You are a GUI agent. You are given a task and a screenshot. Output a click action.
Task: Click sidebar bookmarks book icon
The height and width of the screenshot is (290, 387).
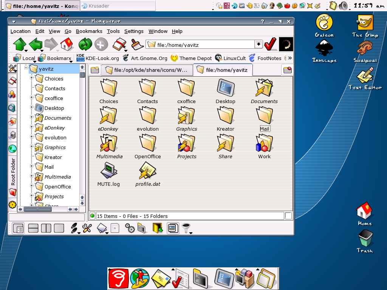coord(12,81)
